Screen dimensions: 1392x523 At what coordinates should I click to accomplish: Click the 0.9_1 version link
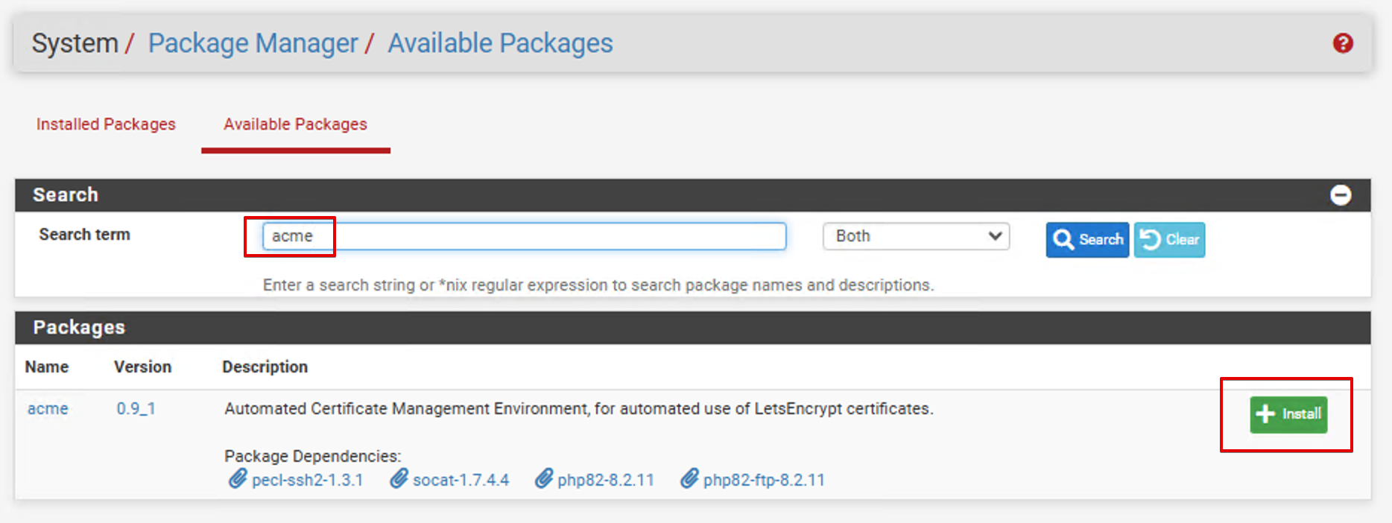(x=136, y=409)
